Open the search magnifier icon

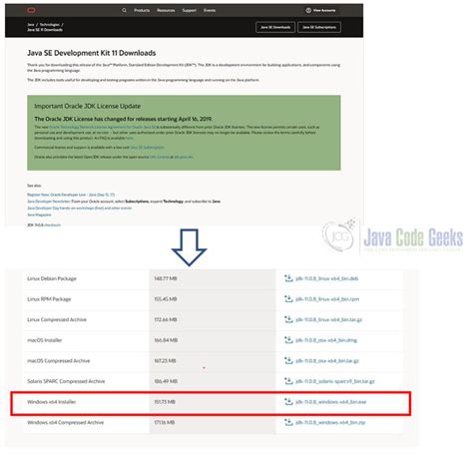124,10
